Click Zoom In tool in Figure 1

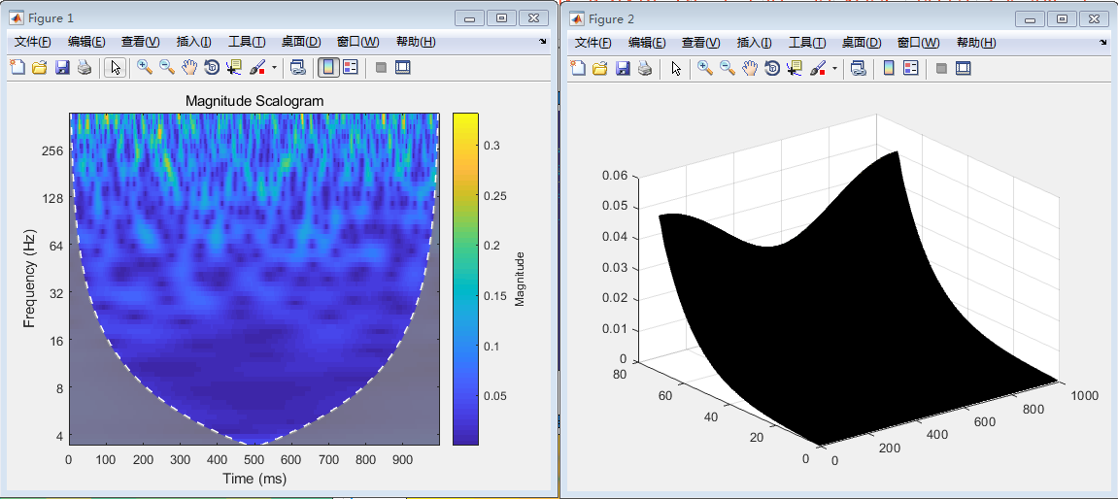144,68
